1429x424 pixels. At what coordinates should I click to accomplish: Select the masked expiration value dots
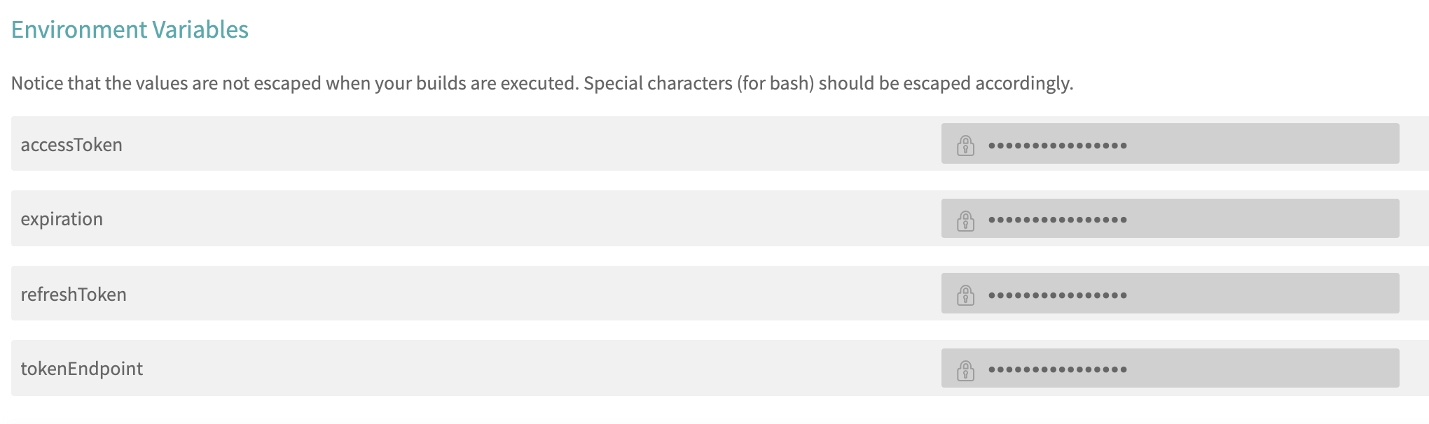click(1057, 220)
